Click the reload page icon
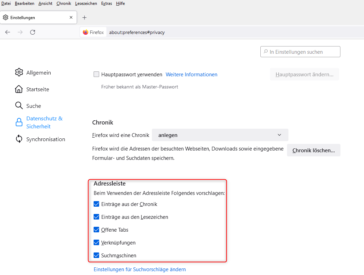This screenshot has width=364, height=275. (x=33, y=32)
